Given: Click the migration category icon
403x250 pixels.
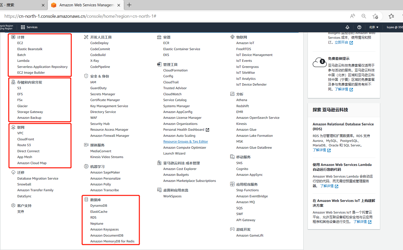Looking at the screenshot, I should [13, 172].
